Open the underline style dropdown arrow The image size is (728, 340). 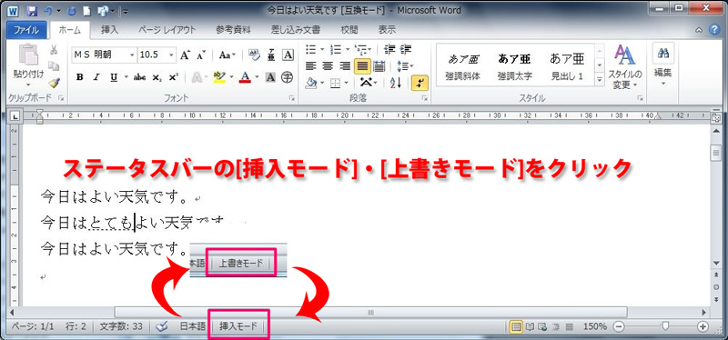126,77
